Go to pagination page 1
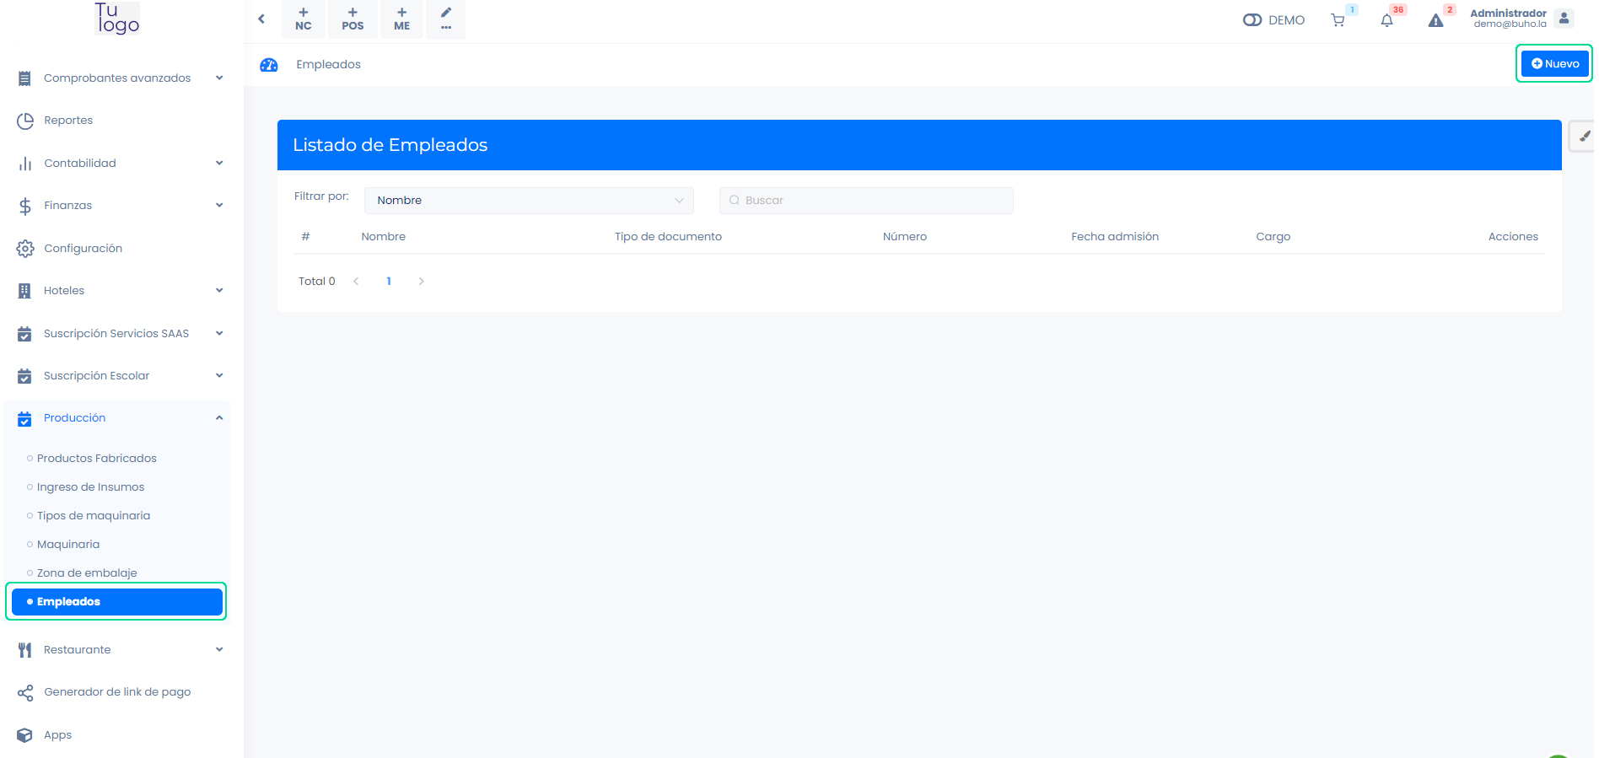 389,282
